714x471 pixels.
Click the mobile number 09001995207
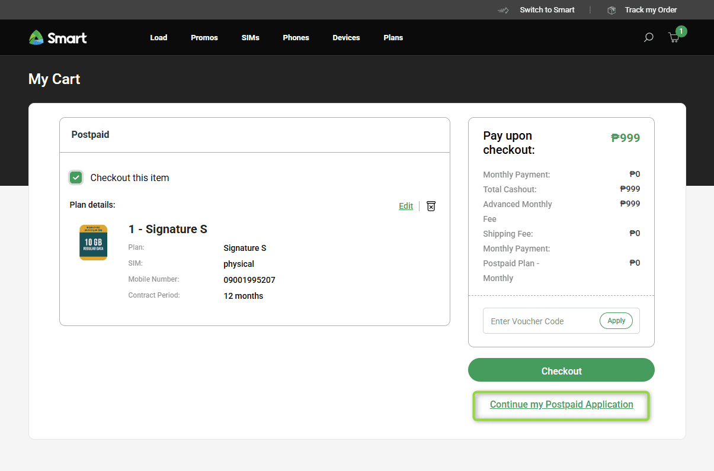pos(249,280)
